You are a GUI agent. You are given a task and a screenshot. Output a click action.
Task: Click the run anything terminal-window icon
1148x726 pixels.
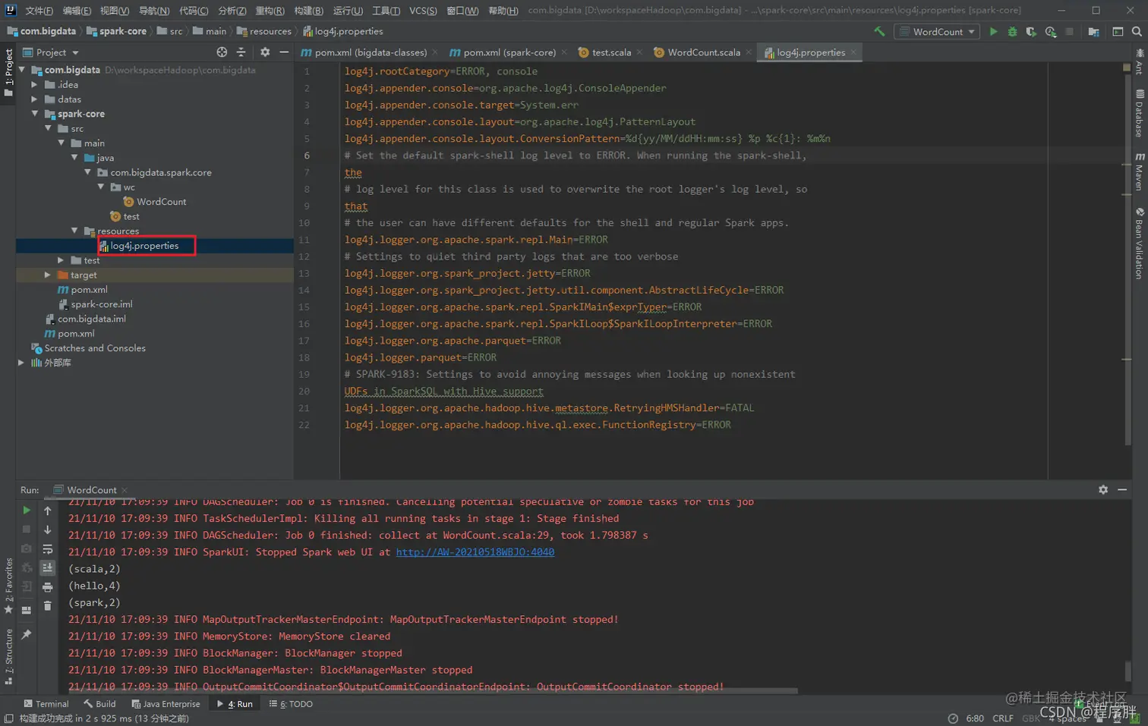coord(1118,31)
